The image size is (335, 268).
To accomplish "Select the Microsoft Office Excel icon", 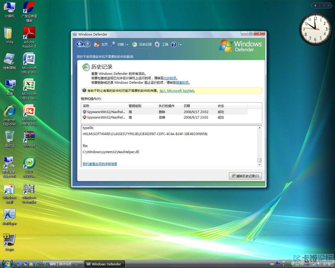I will coord(29,89).
